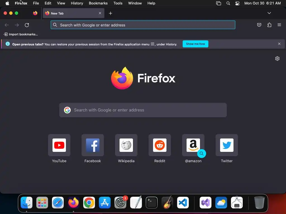The image size is (286, 214).
Task: Open System Information from the dock
Action: (237, 203)
